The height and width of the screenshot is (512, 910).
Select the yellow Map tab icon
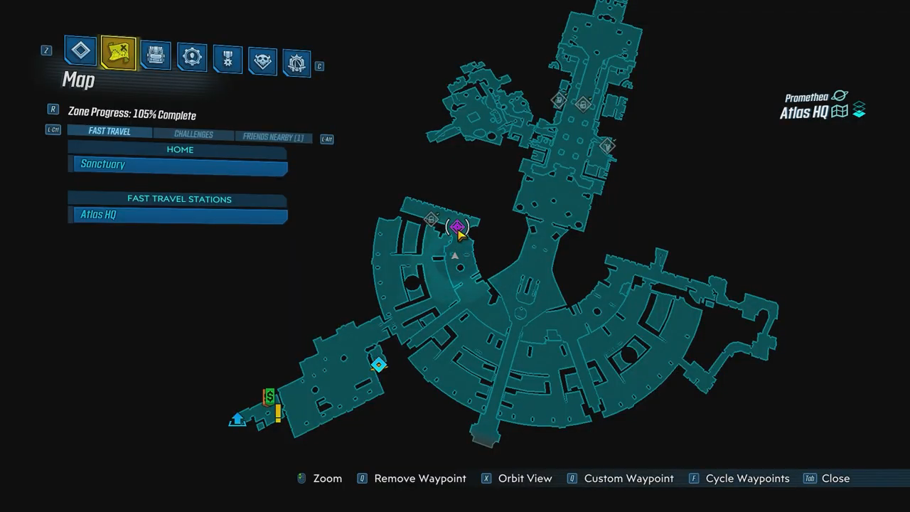[118, 53]
